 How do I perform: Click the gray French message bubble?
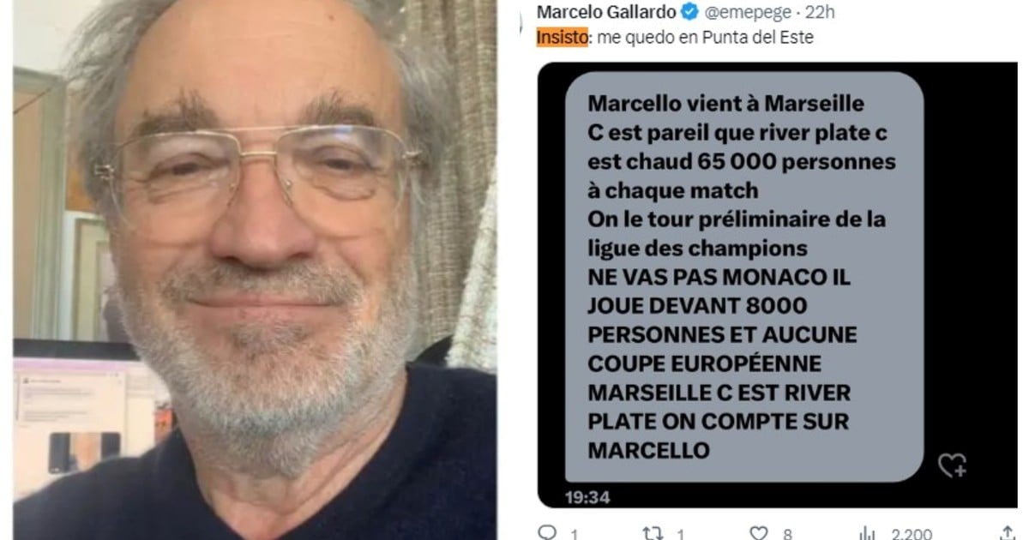click(744, 276)
